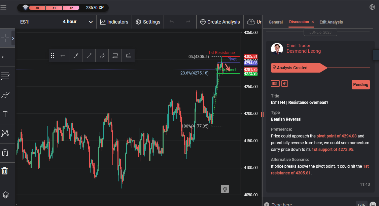Click the 4281.75 current price label
This screenshot has height=206, width=379.
251,70
